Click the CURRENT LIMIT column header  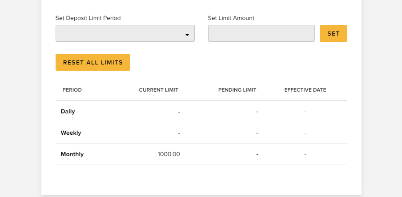tap(158, 90)
